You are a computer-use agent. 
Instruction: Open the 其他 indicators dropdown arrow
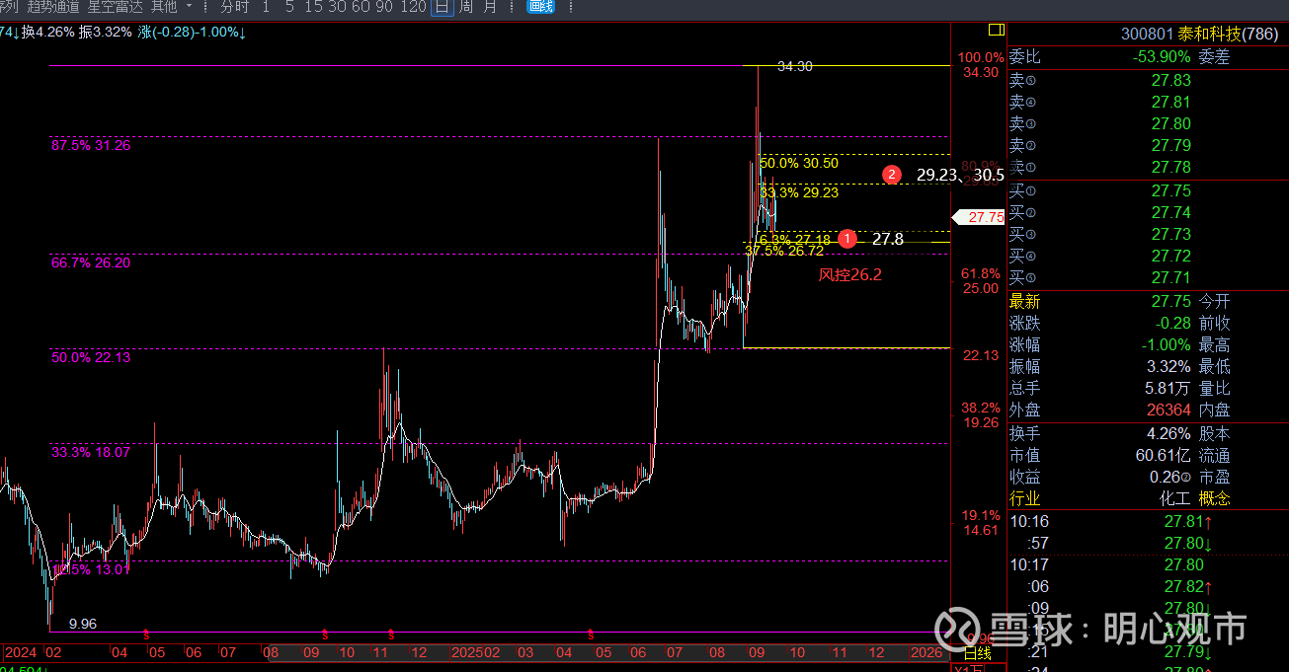[189, 7]
